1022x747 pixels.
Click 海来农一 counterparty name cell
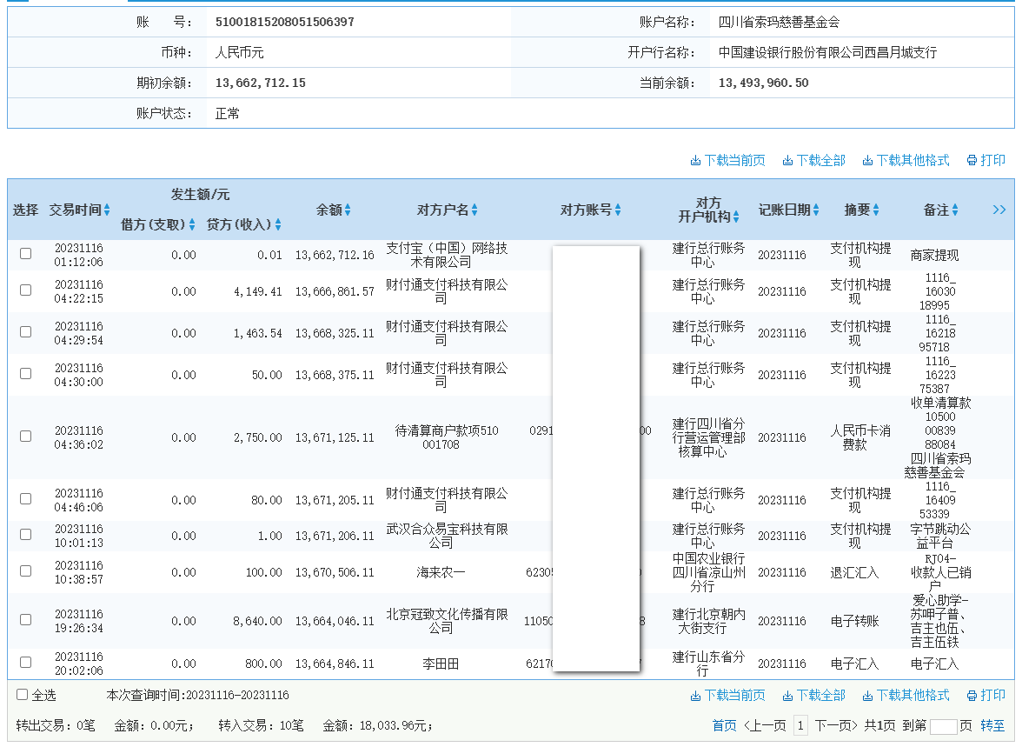click(441, 573)
